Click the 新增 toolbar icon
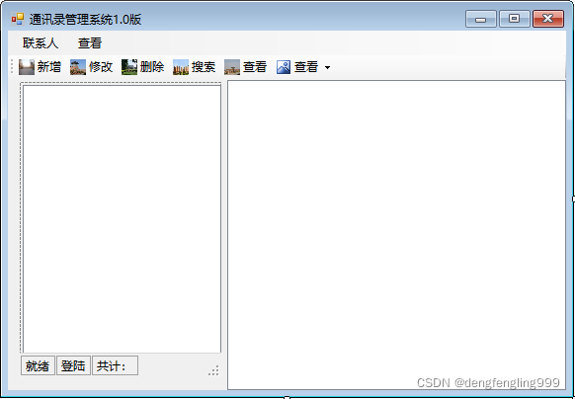This screenshot has width=575, height=399. (x=27, y=67)
